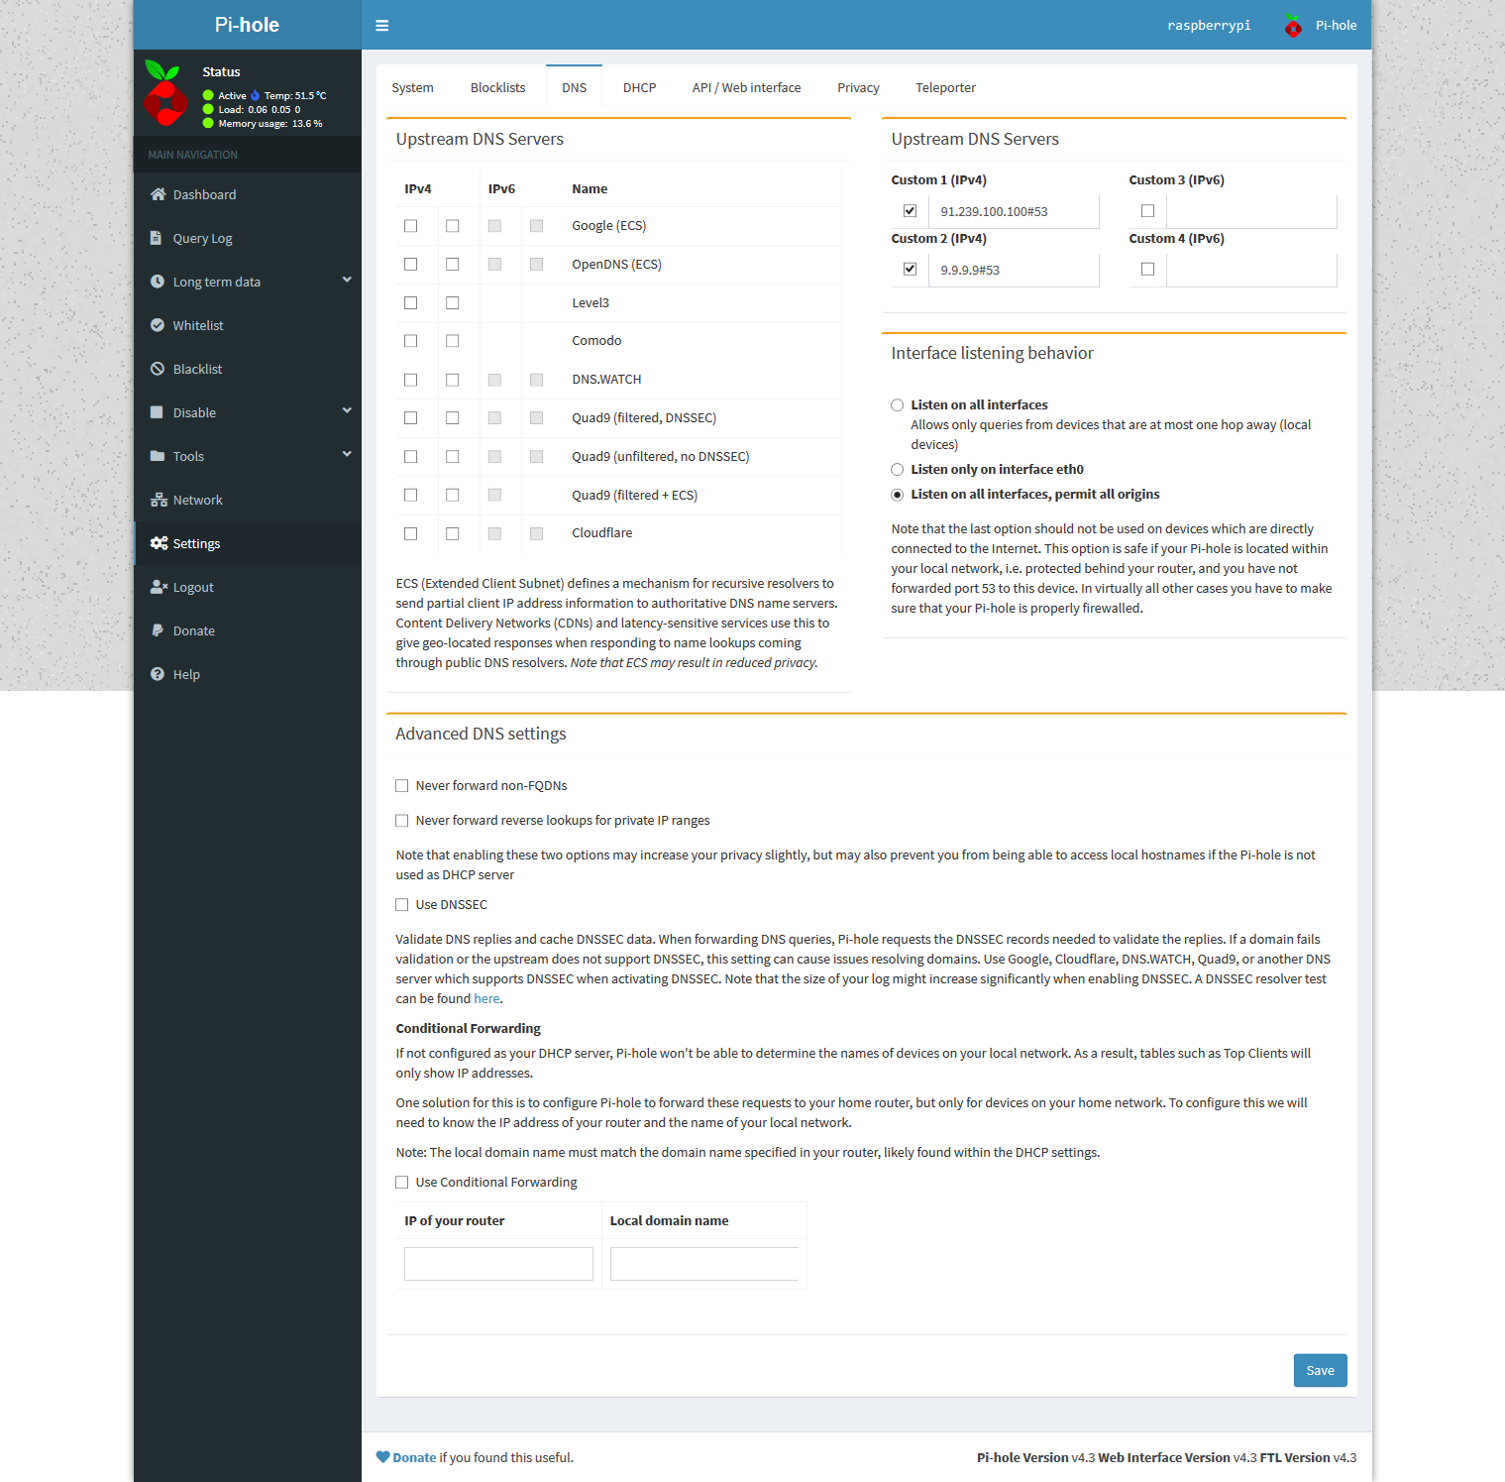Enable Use DNSSEC checkbox
Screen dimensions: 1505x1482
point(401,905)
